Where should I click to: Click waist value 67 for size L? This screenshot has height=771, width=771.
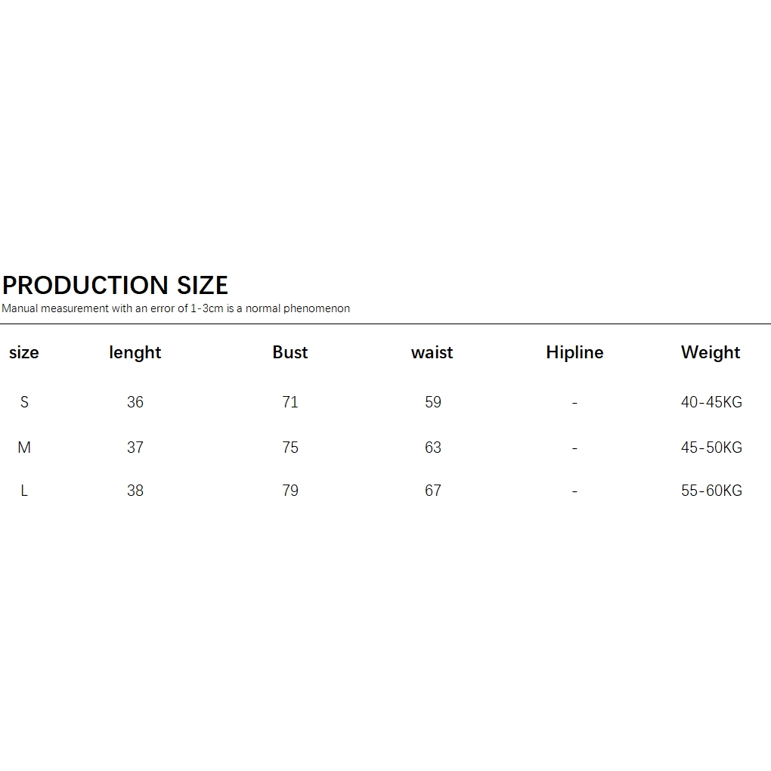433,491
